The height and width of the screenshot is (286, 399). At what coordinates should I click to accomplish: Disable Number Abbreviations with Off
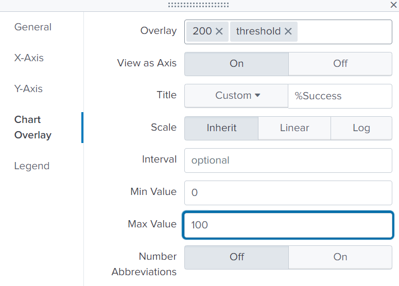(x=236, y=257)
